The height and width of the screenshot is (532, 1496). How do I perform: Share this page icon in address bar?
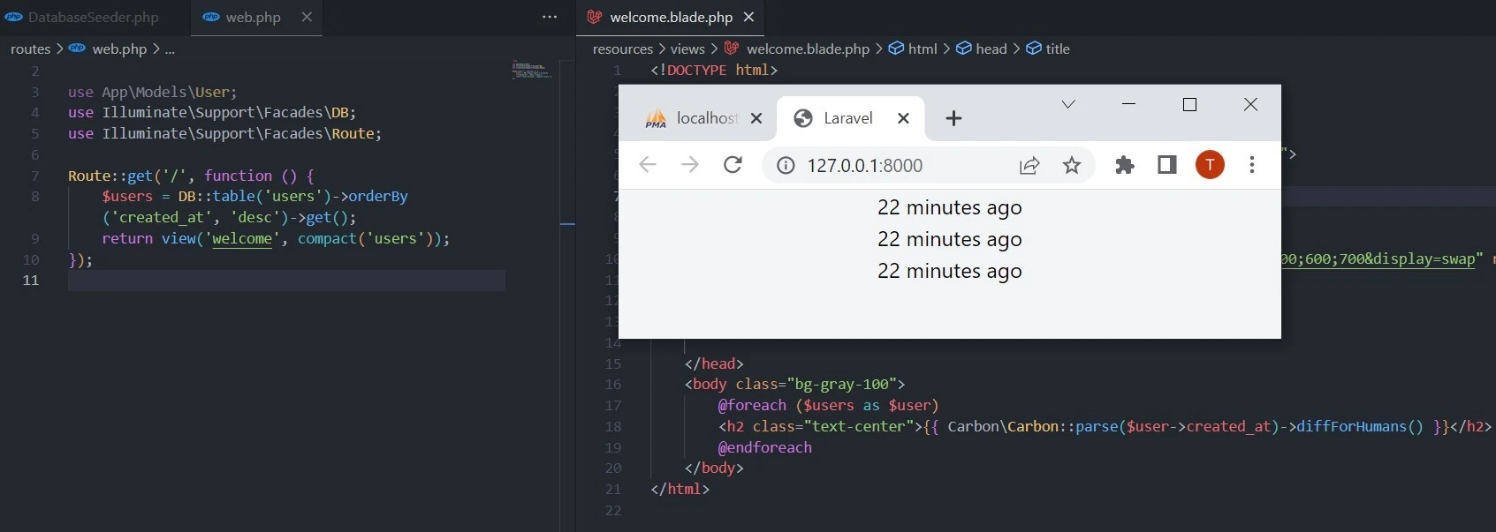pyautogui.click(x=1029, y=165)
